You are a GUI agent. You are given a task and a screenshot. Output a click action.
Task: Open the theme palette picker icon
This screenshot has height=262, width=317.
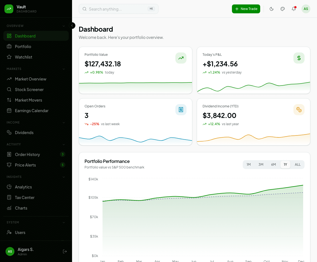(x=283, y=9)
